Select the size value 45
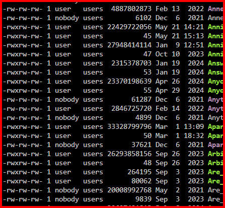 point(147,36)
